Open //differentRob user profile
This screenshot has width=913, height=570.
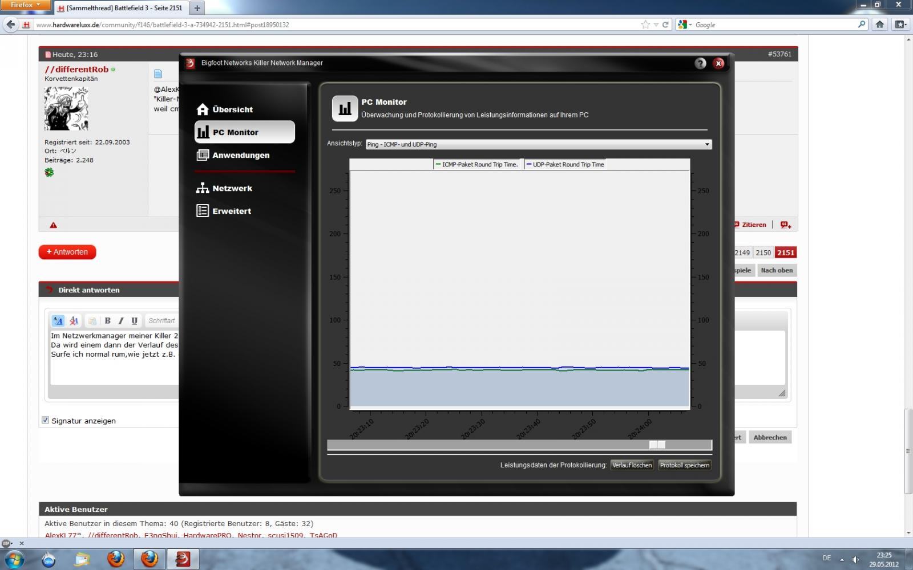pyautogui.click(x=76, y=69)
